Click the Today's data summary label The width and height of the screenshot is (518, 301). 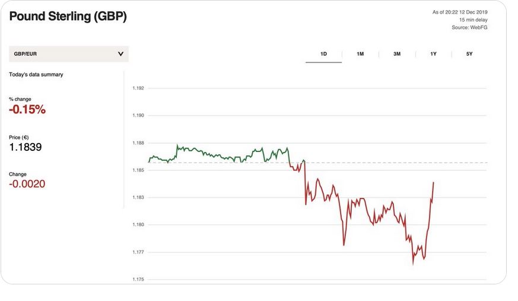[x=36, y=75]
